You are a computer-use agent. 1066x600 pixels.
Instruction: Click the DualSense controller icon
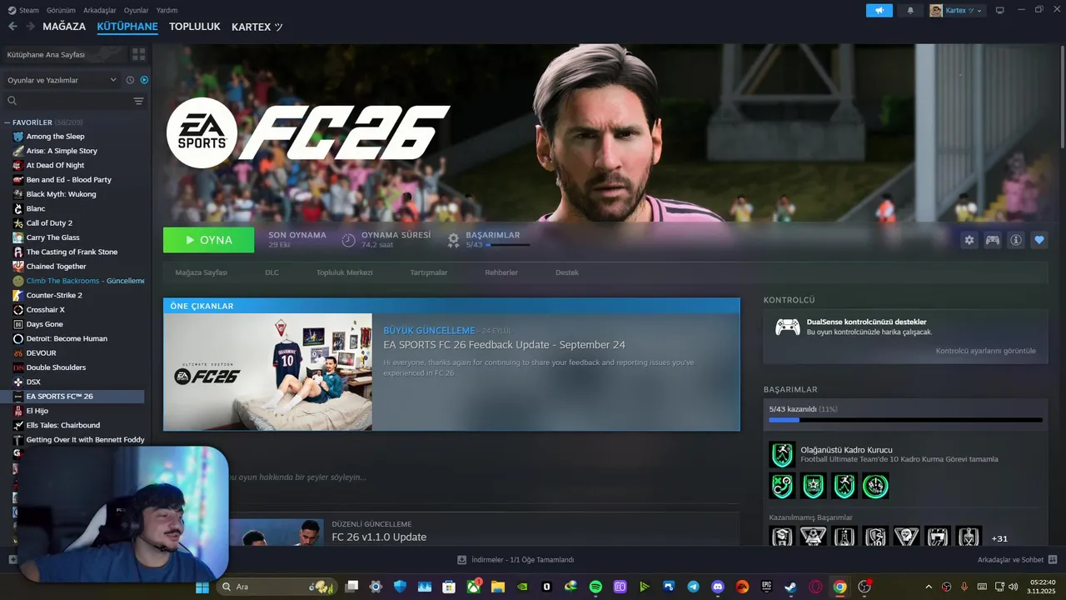787,327
